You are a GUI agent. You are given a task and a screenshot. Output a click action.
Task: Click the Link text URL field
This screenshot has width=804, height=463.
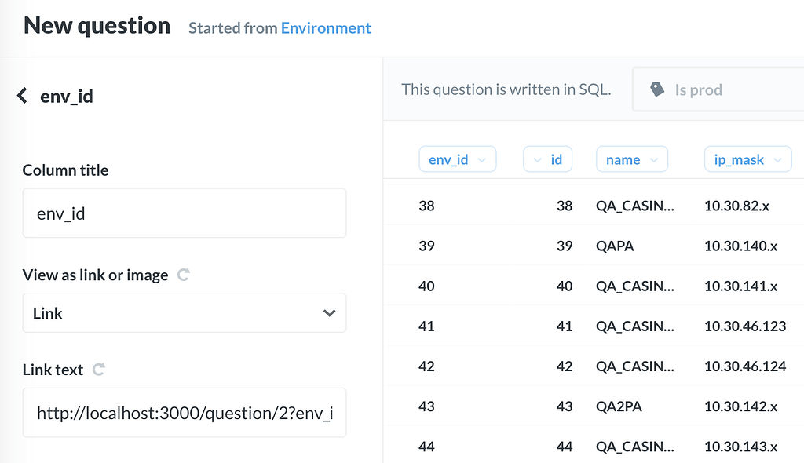pos(184,412)
